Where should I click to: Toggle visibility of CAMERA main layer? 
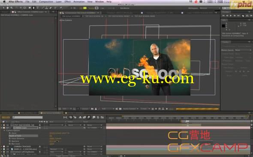tap(40, 128)
